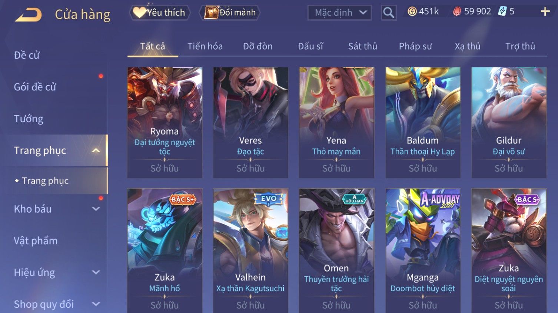Select the Valhein Xạ thần Kagutsuchi skin

point(250,251)
